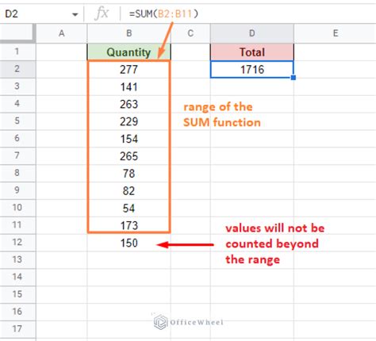This screenshot has height=341, width=376.
Task: Click the Name box showing D2
Action: [x=41, y=13]
